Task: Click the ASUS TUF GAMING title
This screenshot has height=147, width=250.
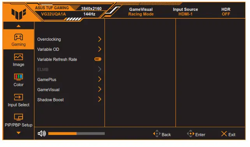Action: point(52,8)
